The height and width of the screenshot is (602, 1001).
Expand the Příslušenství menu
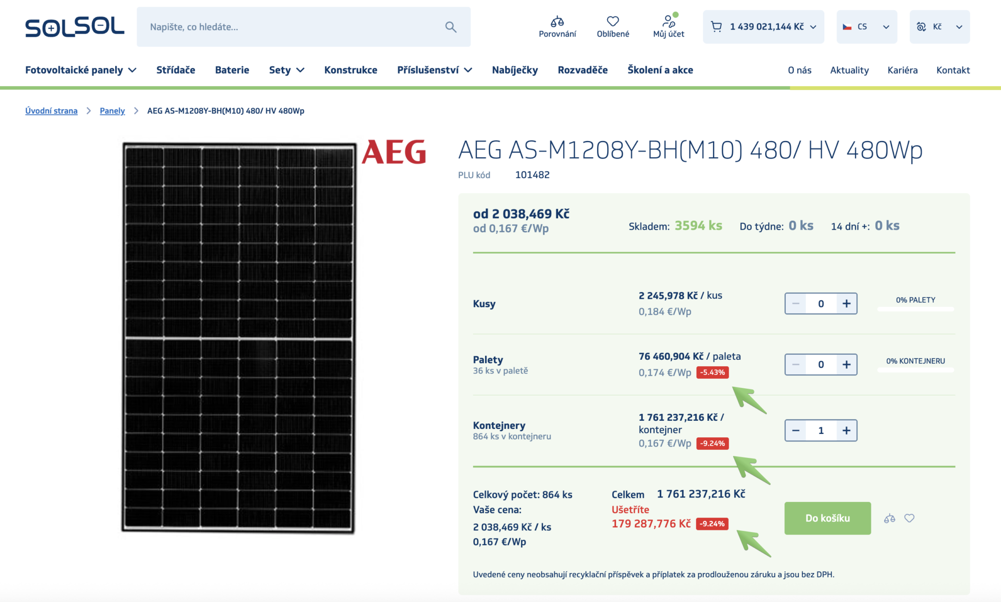tap(434, 70)
